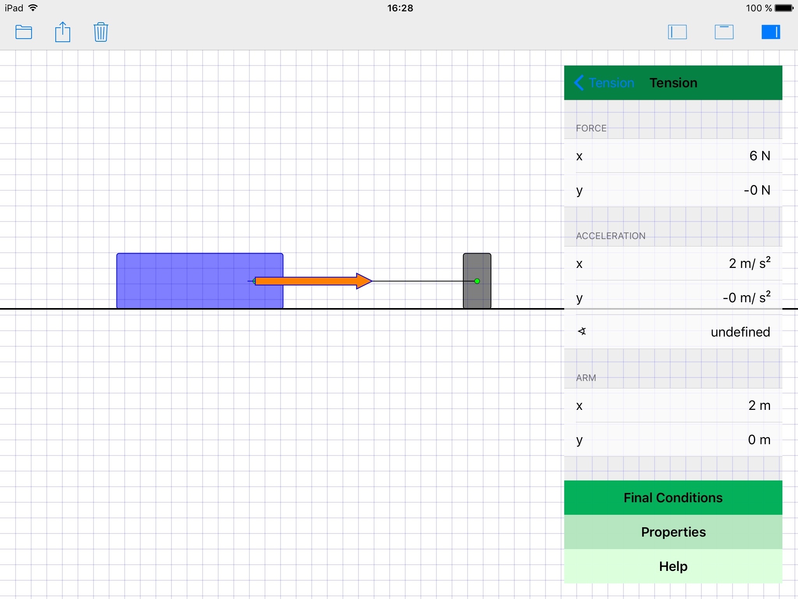Open the Final Conditions tab
The image size is (798, 599).
[673, 498]
